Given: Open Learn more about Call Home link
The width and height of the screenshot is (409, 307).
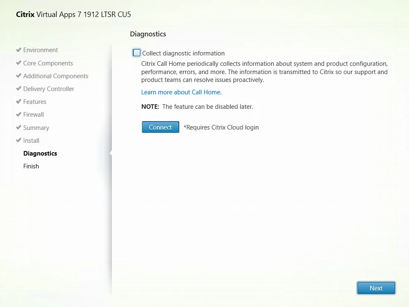Looking at the screenshot, I should tap(181, 92).
